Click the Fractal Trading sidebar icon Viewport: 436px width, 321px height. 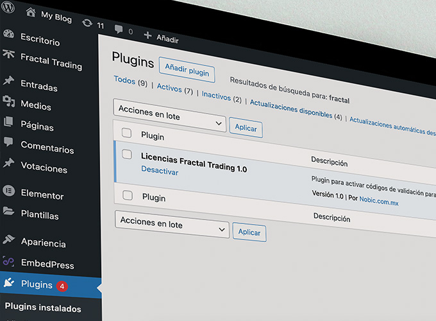click(x=8, y=53)
